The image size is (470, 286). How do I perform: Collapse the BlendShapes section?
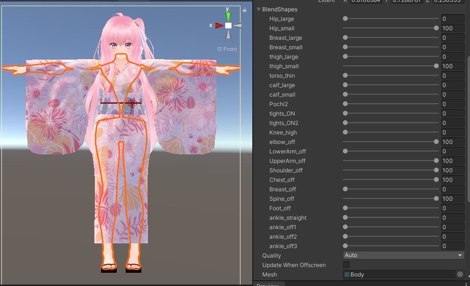(x=258, y=9)
